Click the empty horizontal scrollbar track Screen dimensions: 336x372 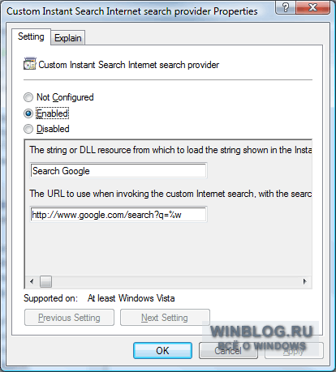click(x=176, y=281)
